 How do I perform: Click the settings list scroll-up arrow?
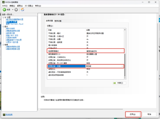point(125,30)
